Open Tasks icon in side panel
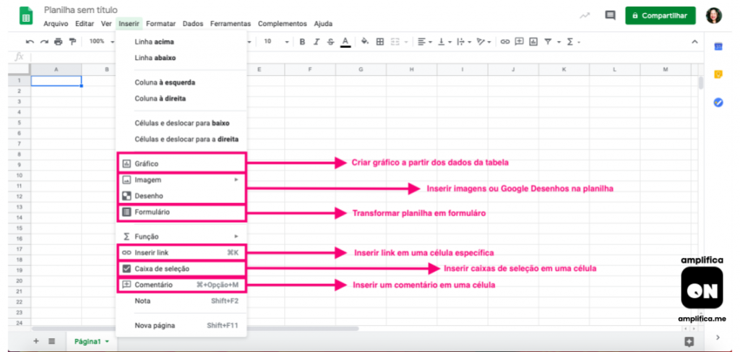The image size is (740, 352). click(x=718, y=103)
